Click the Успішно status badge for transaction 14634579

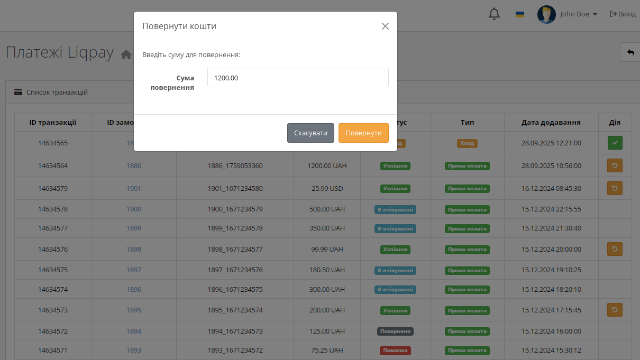[x=395, y=189]
